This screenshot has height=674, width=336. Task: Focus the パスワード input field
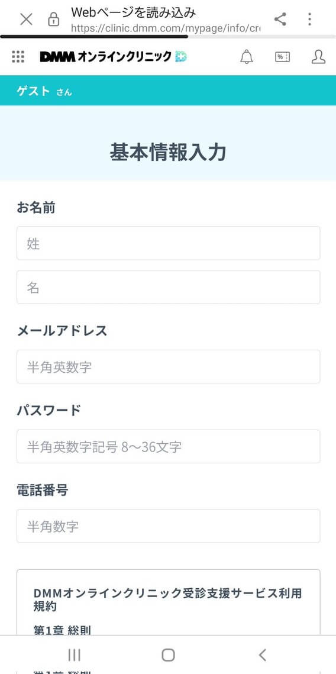[169, 447]
